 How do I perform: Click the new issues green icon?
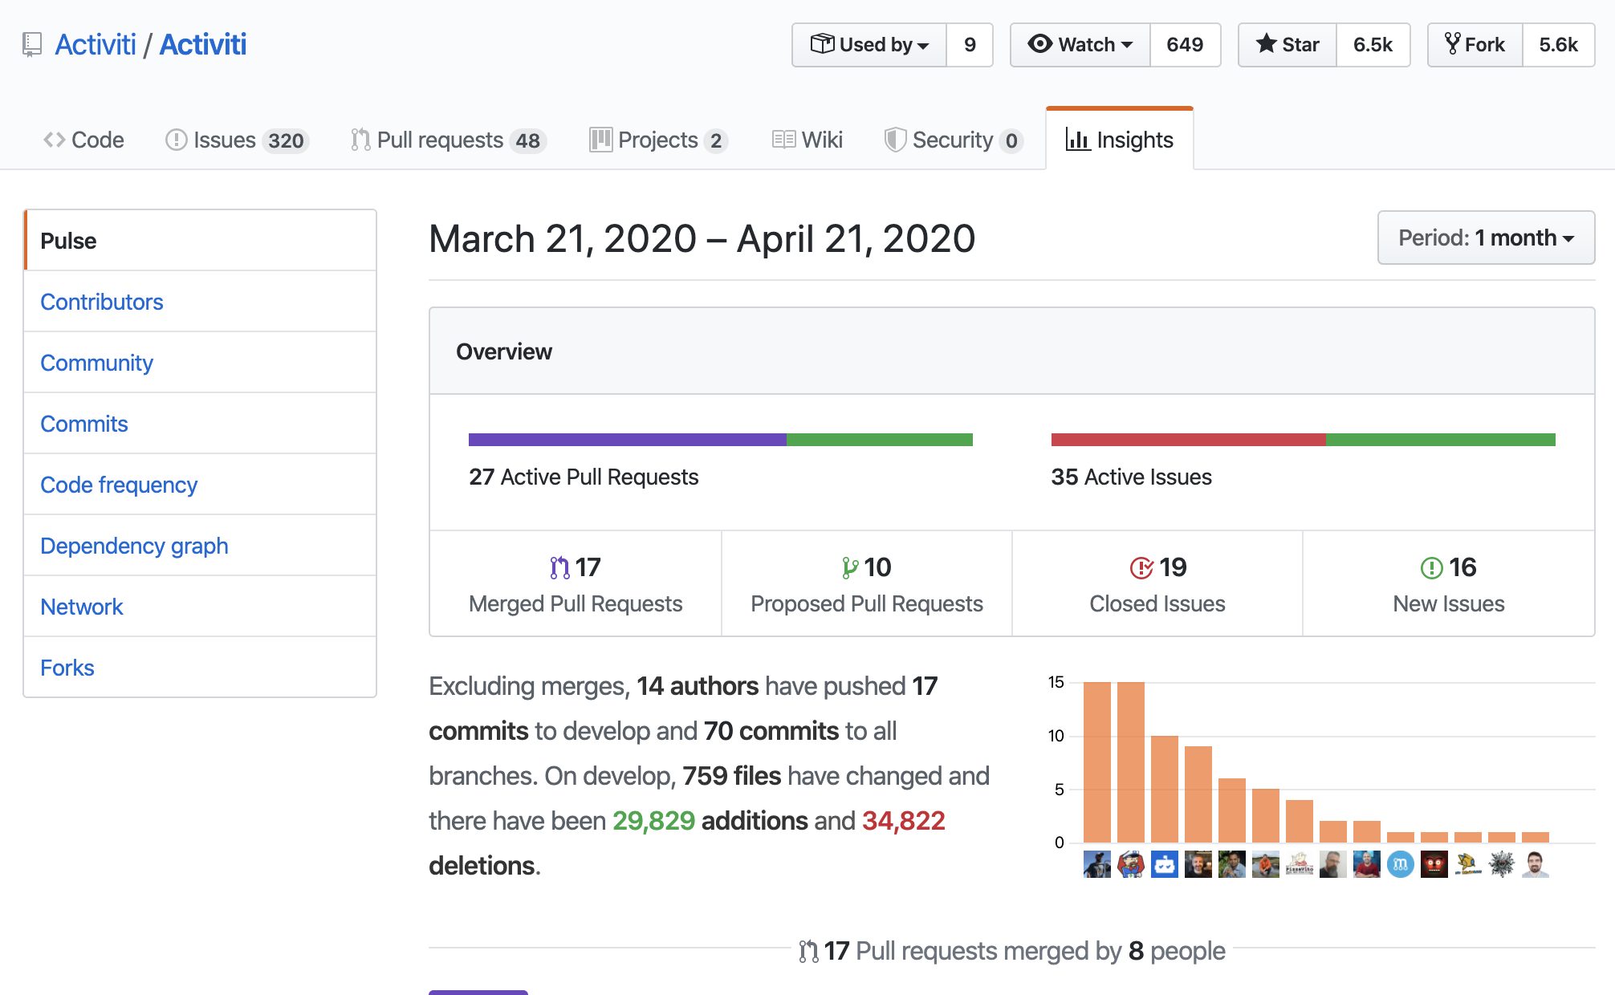[1431, 568]
